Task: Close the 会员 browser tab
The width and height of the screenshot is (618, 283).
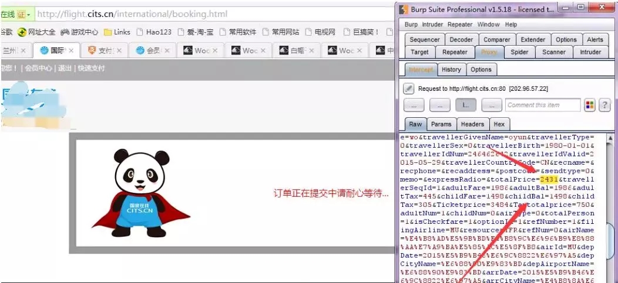Action: click(x=167, y=51)
